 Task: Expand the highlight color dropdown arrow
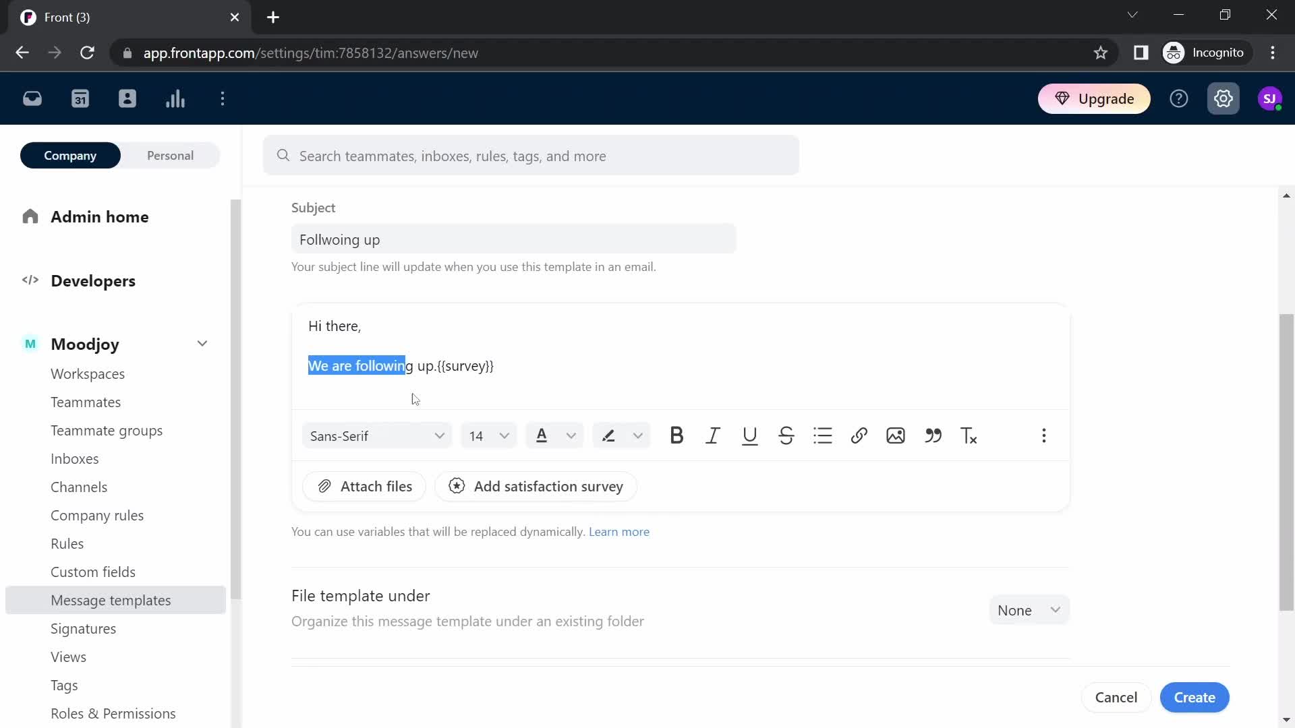coord(638,436)
